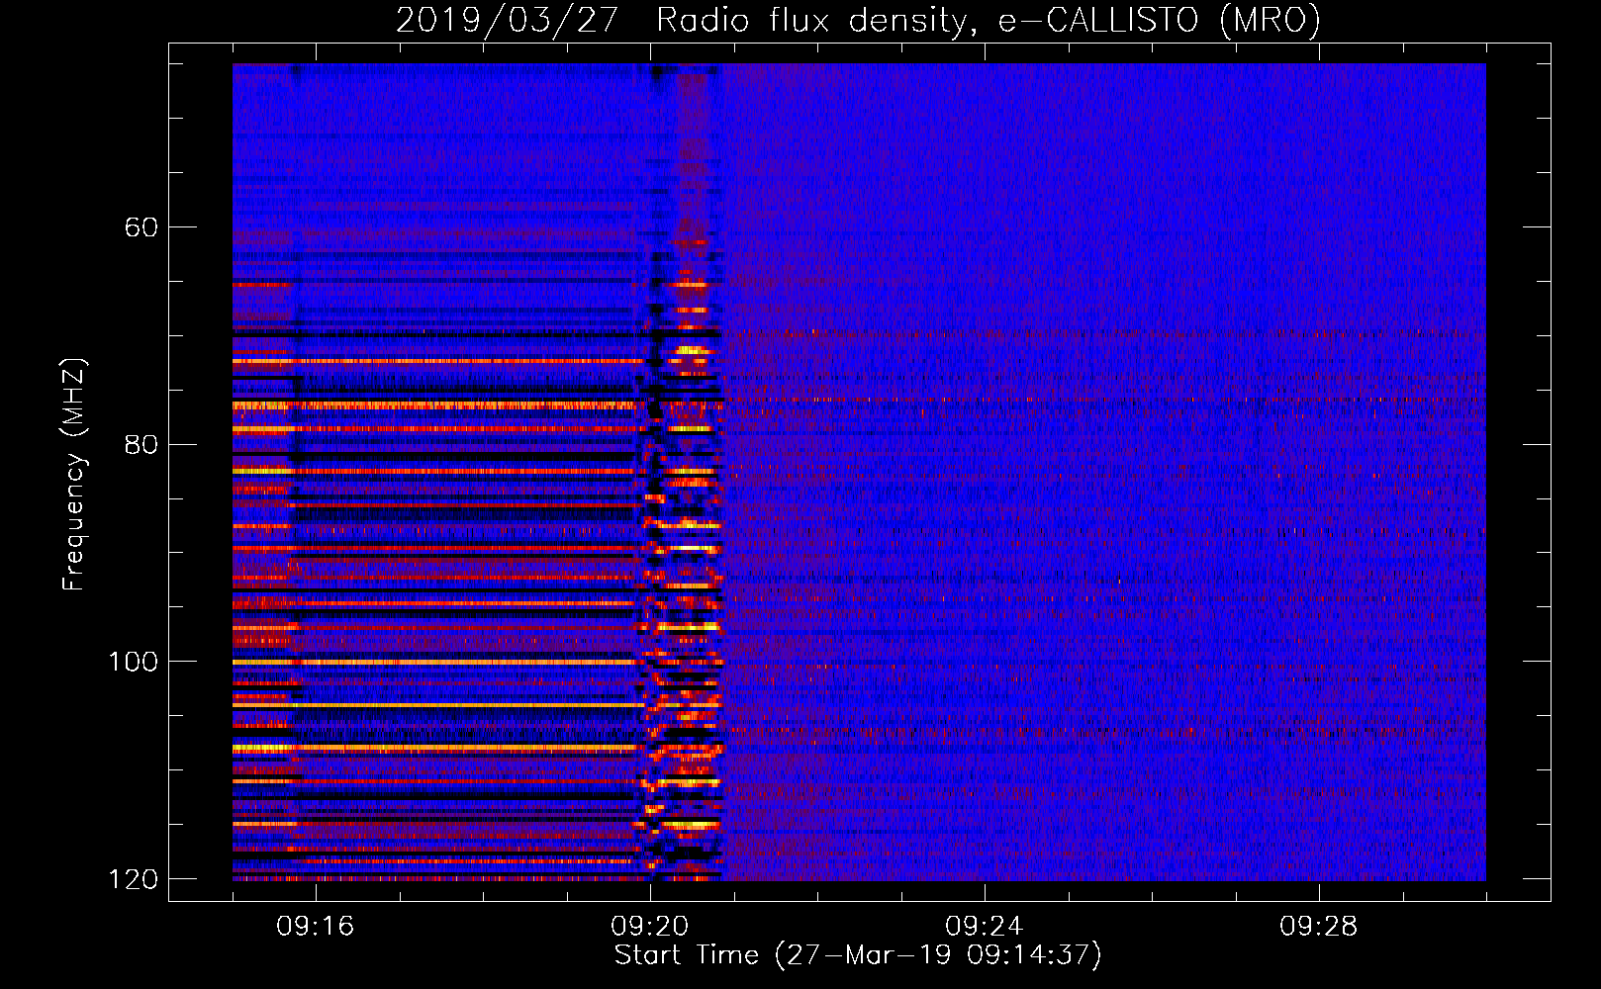Click the 09:20 time tick label

click(649, 927)
